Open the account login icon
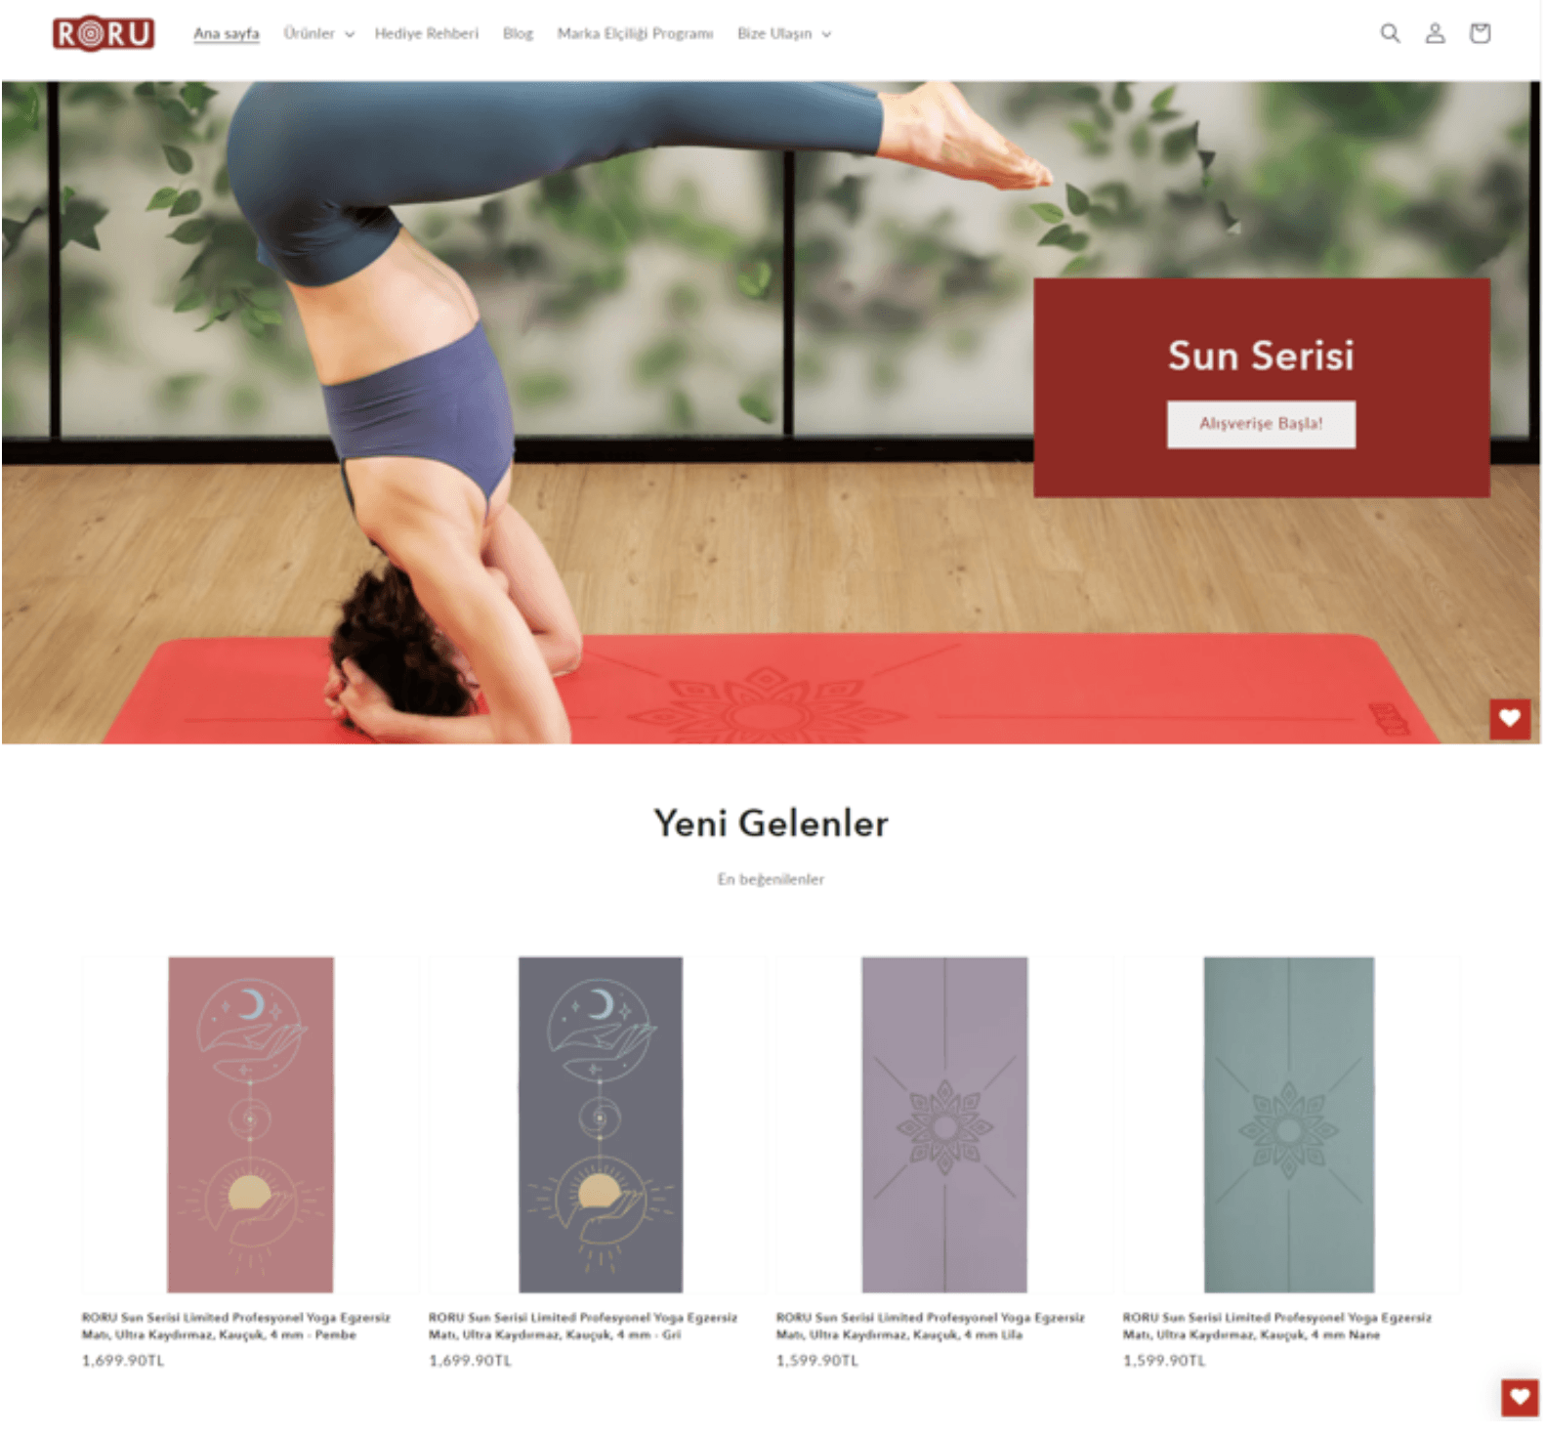The height and width of the screenshot is (1434, 1545). 1435,33
